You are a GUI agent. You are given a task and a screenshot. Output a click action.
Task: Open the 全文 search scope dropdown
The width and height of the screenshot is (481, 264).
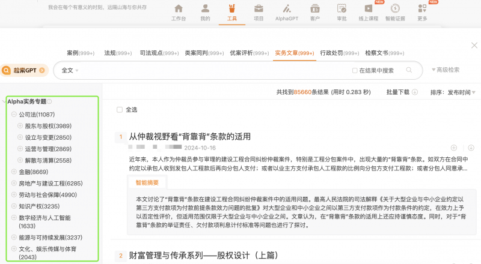pos(70,70)
